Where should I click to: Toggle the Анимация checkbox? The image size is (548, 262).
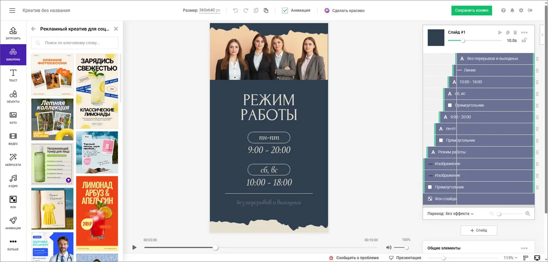pyautogui.click(x=285, y=10)
